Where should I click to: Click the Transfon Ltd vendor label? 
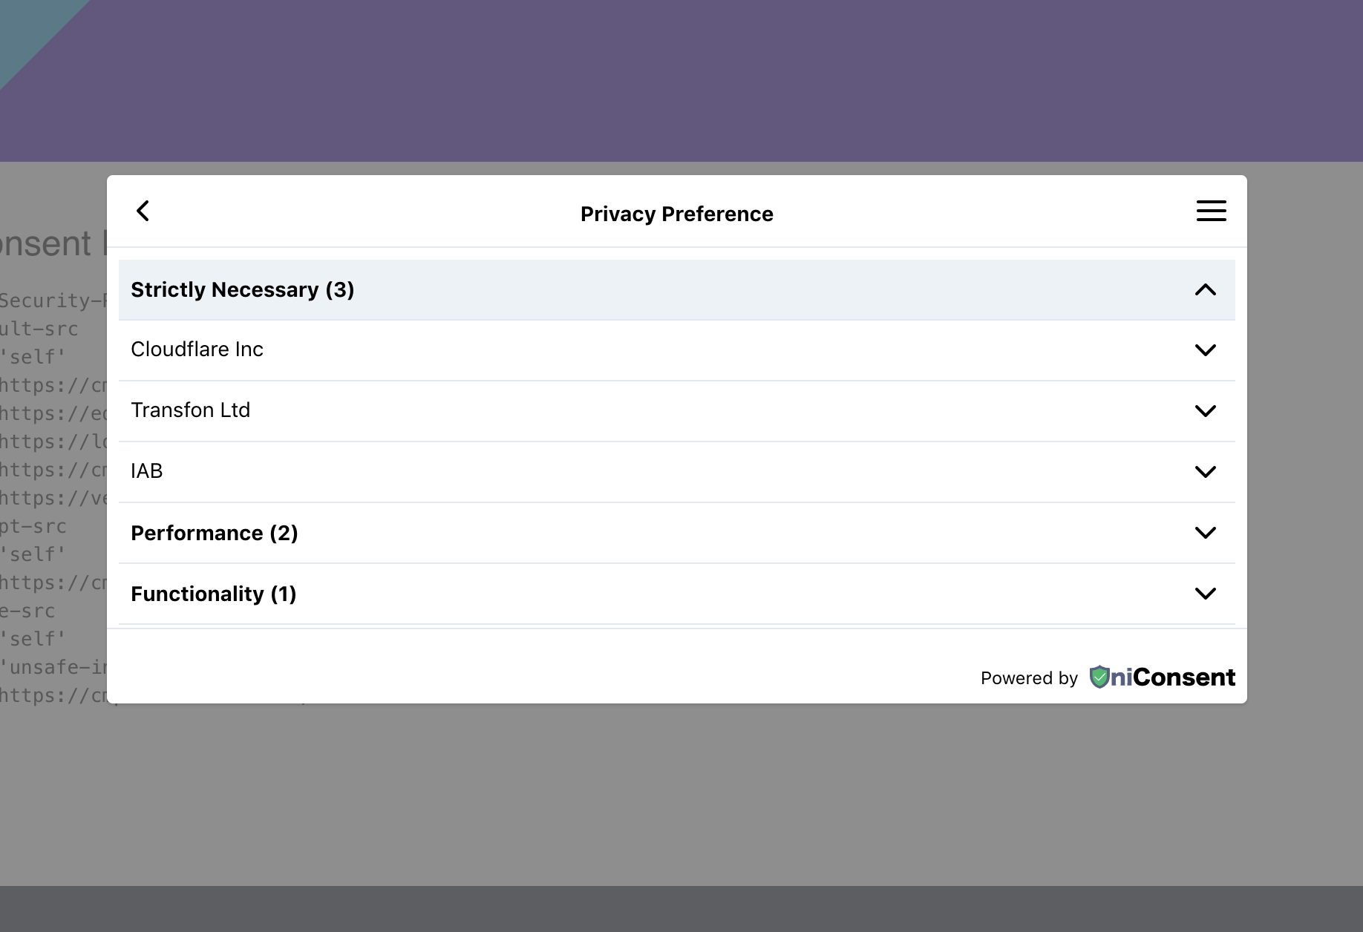(190, 410)
